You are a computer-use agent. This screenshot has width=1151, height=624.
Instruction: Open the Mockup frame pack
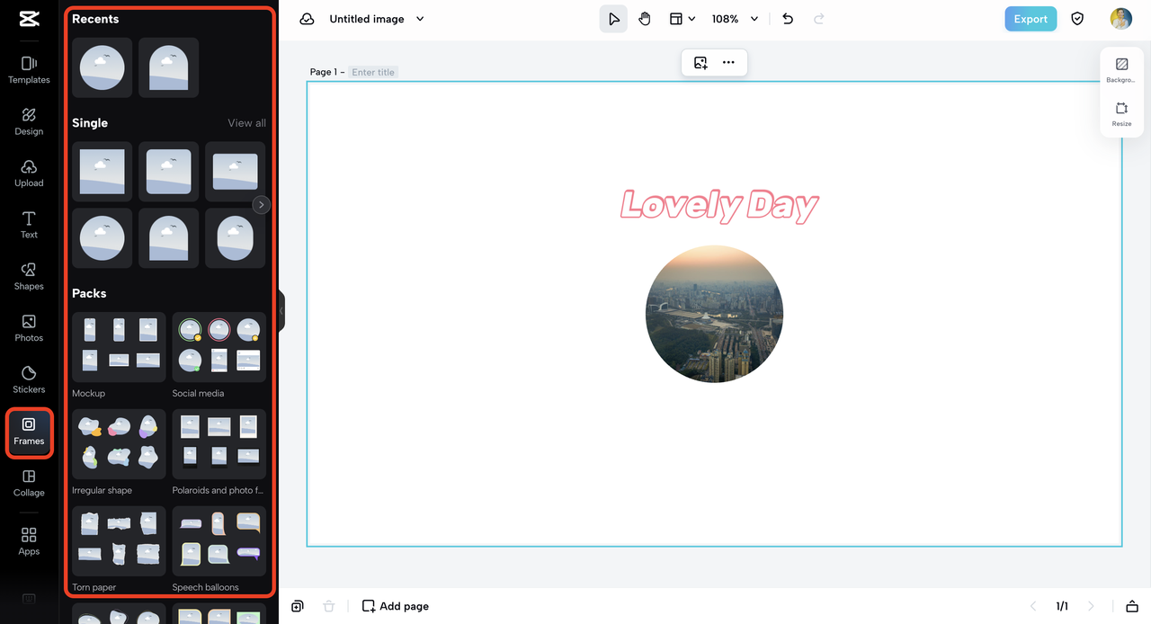point(119,347)
